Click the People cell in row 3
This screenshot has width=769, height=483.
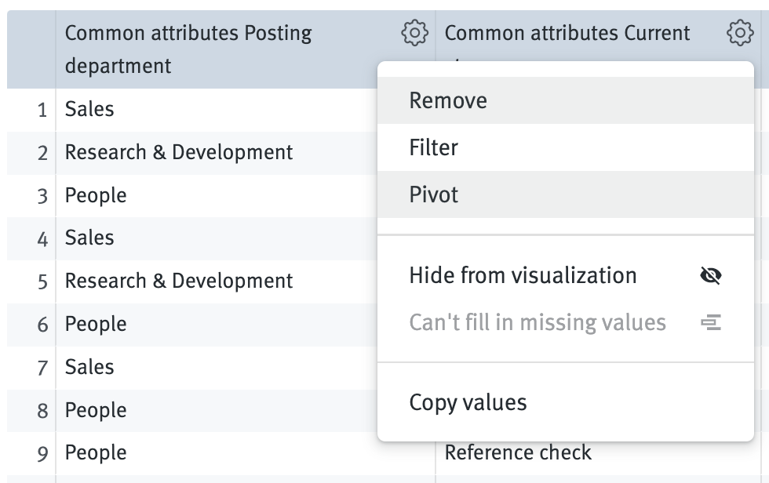pos(95,195)
